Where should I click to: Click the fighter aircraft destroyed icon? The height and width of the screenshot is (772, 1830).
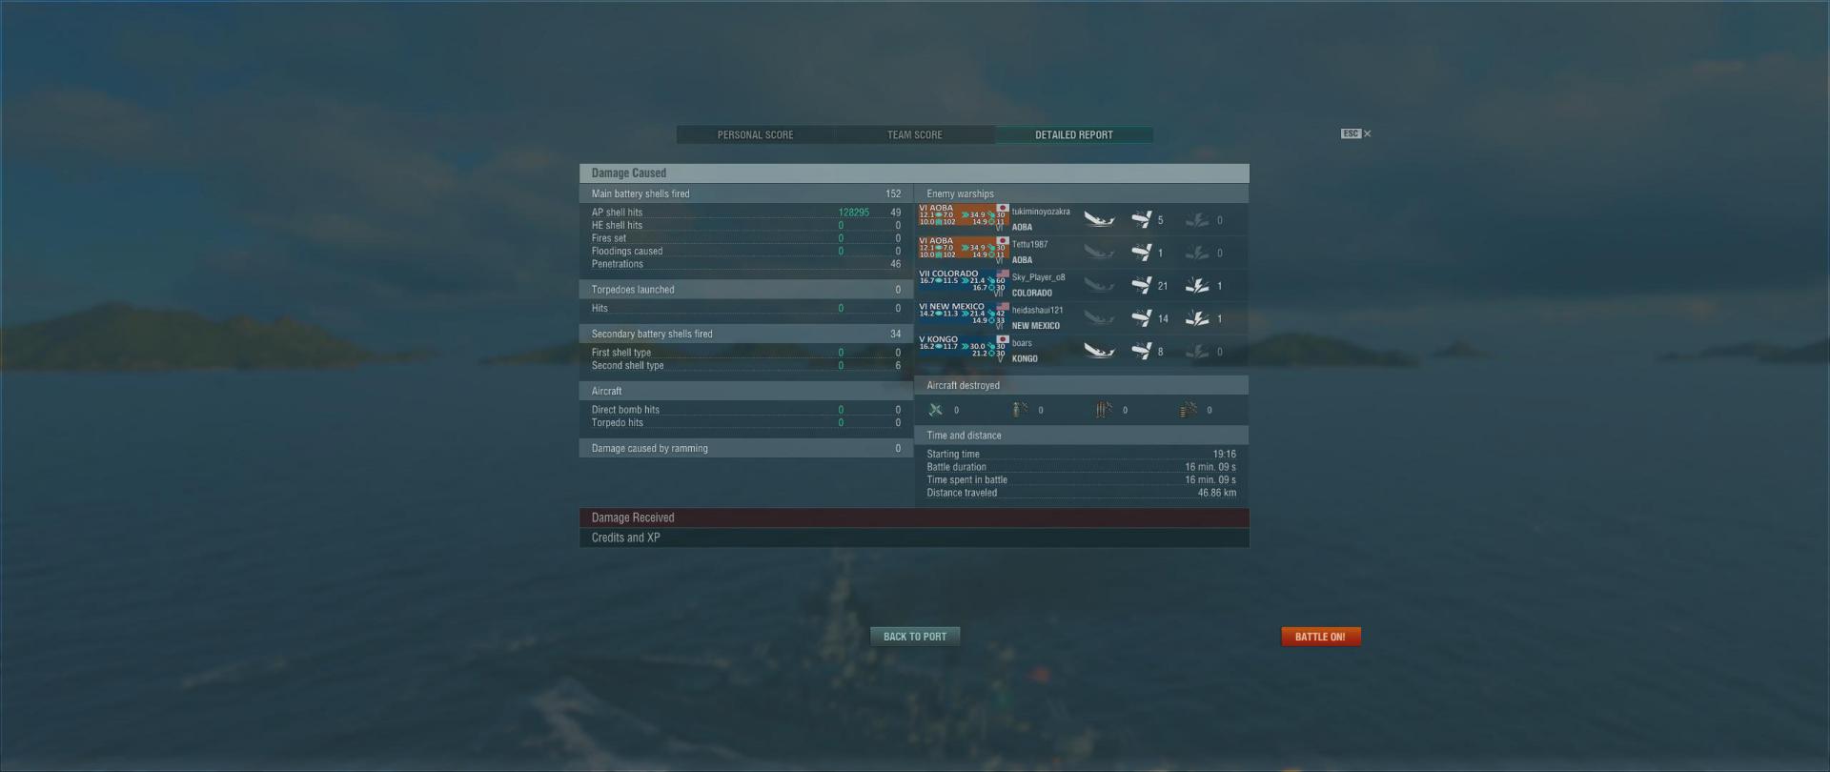pyautogui.click(x=936, y=410)
